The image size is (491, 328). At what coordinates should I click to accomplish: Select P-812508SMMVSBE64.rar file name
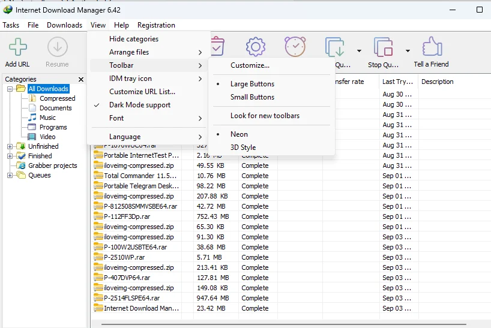[140, 206]
